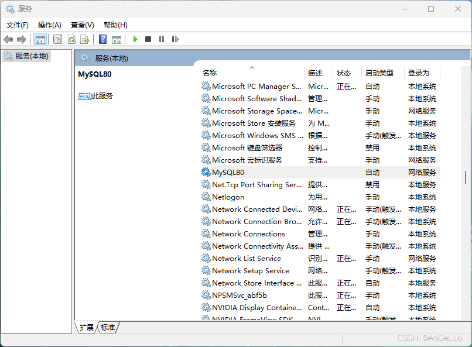Image resolution: width=472 pixels, height=347 pixels.
Task: Click gear icon beside Microsoft PC Manager
Action: [x=206, y=86]
